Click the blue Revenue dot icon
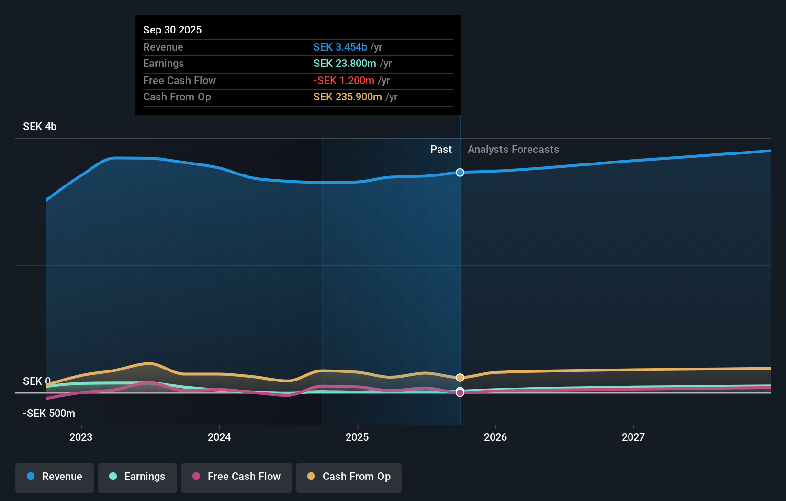Screen dimensions: 786x501 (x=31, y=477)
